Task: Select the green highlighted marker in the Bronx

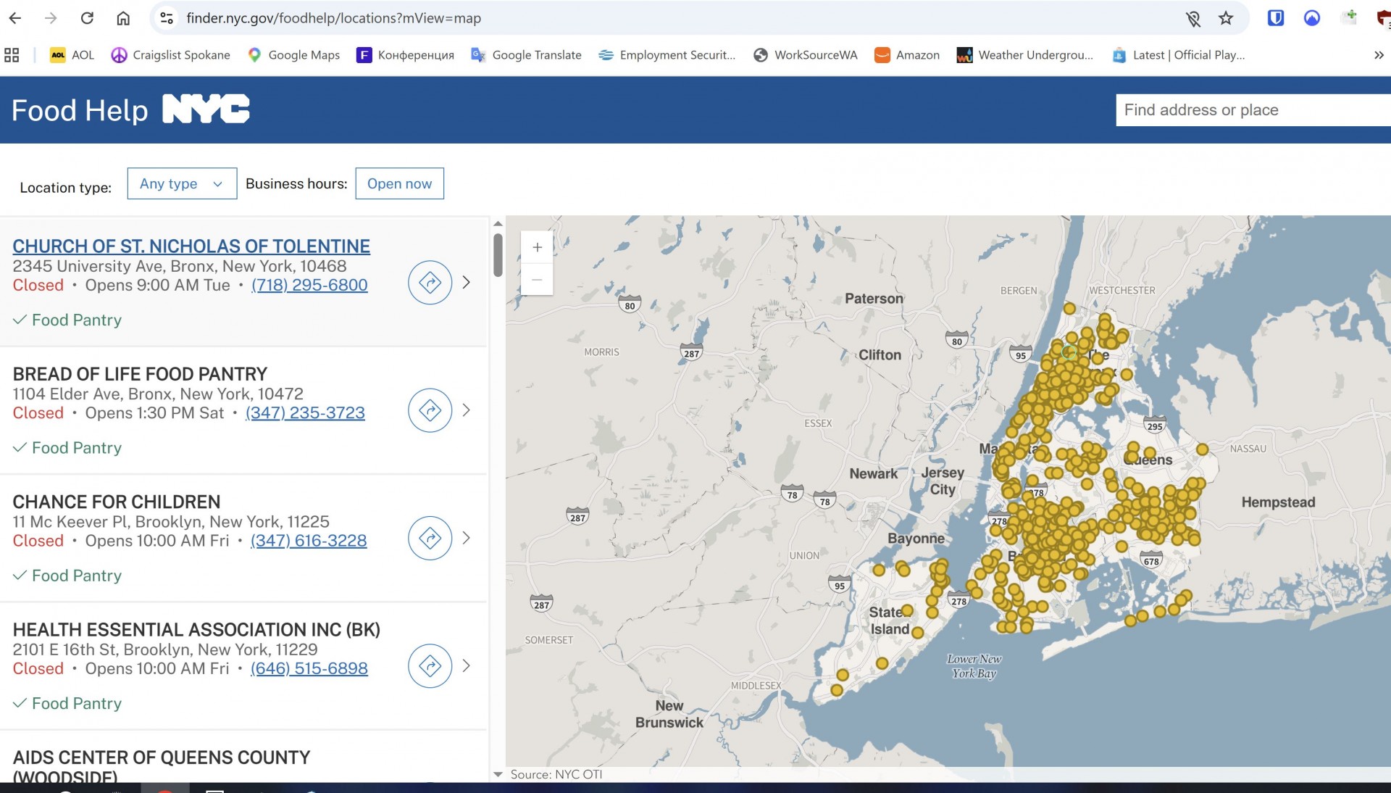Action: click(x=1069, y=352)
